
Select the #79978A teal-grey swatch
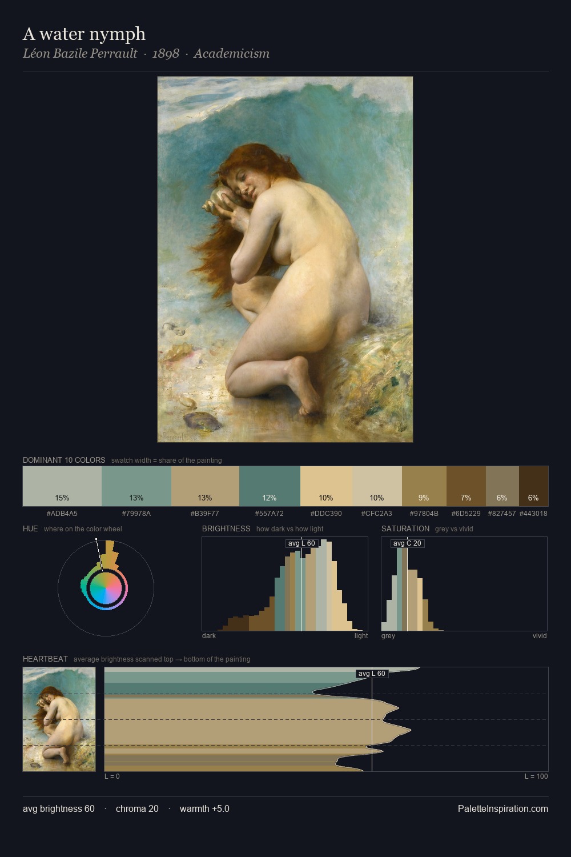(x=136, y=486)
